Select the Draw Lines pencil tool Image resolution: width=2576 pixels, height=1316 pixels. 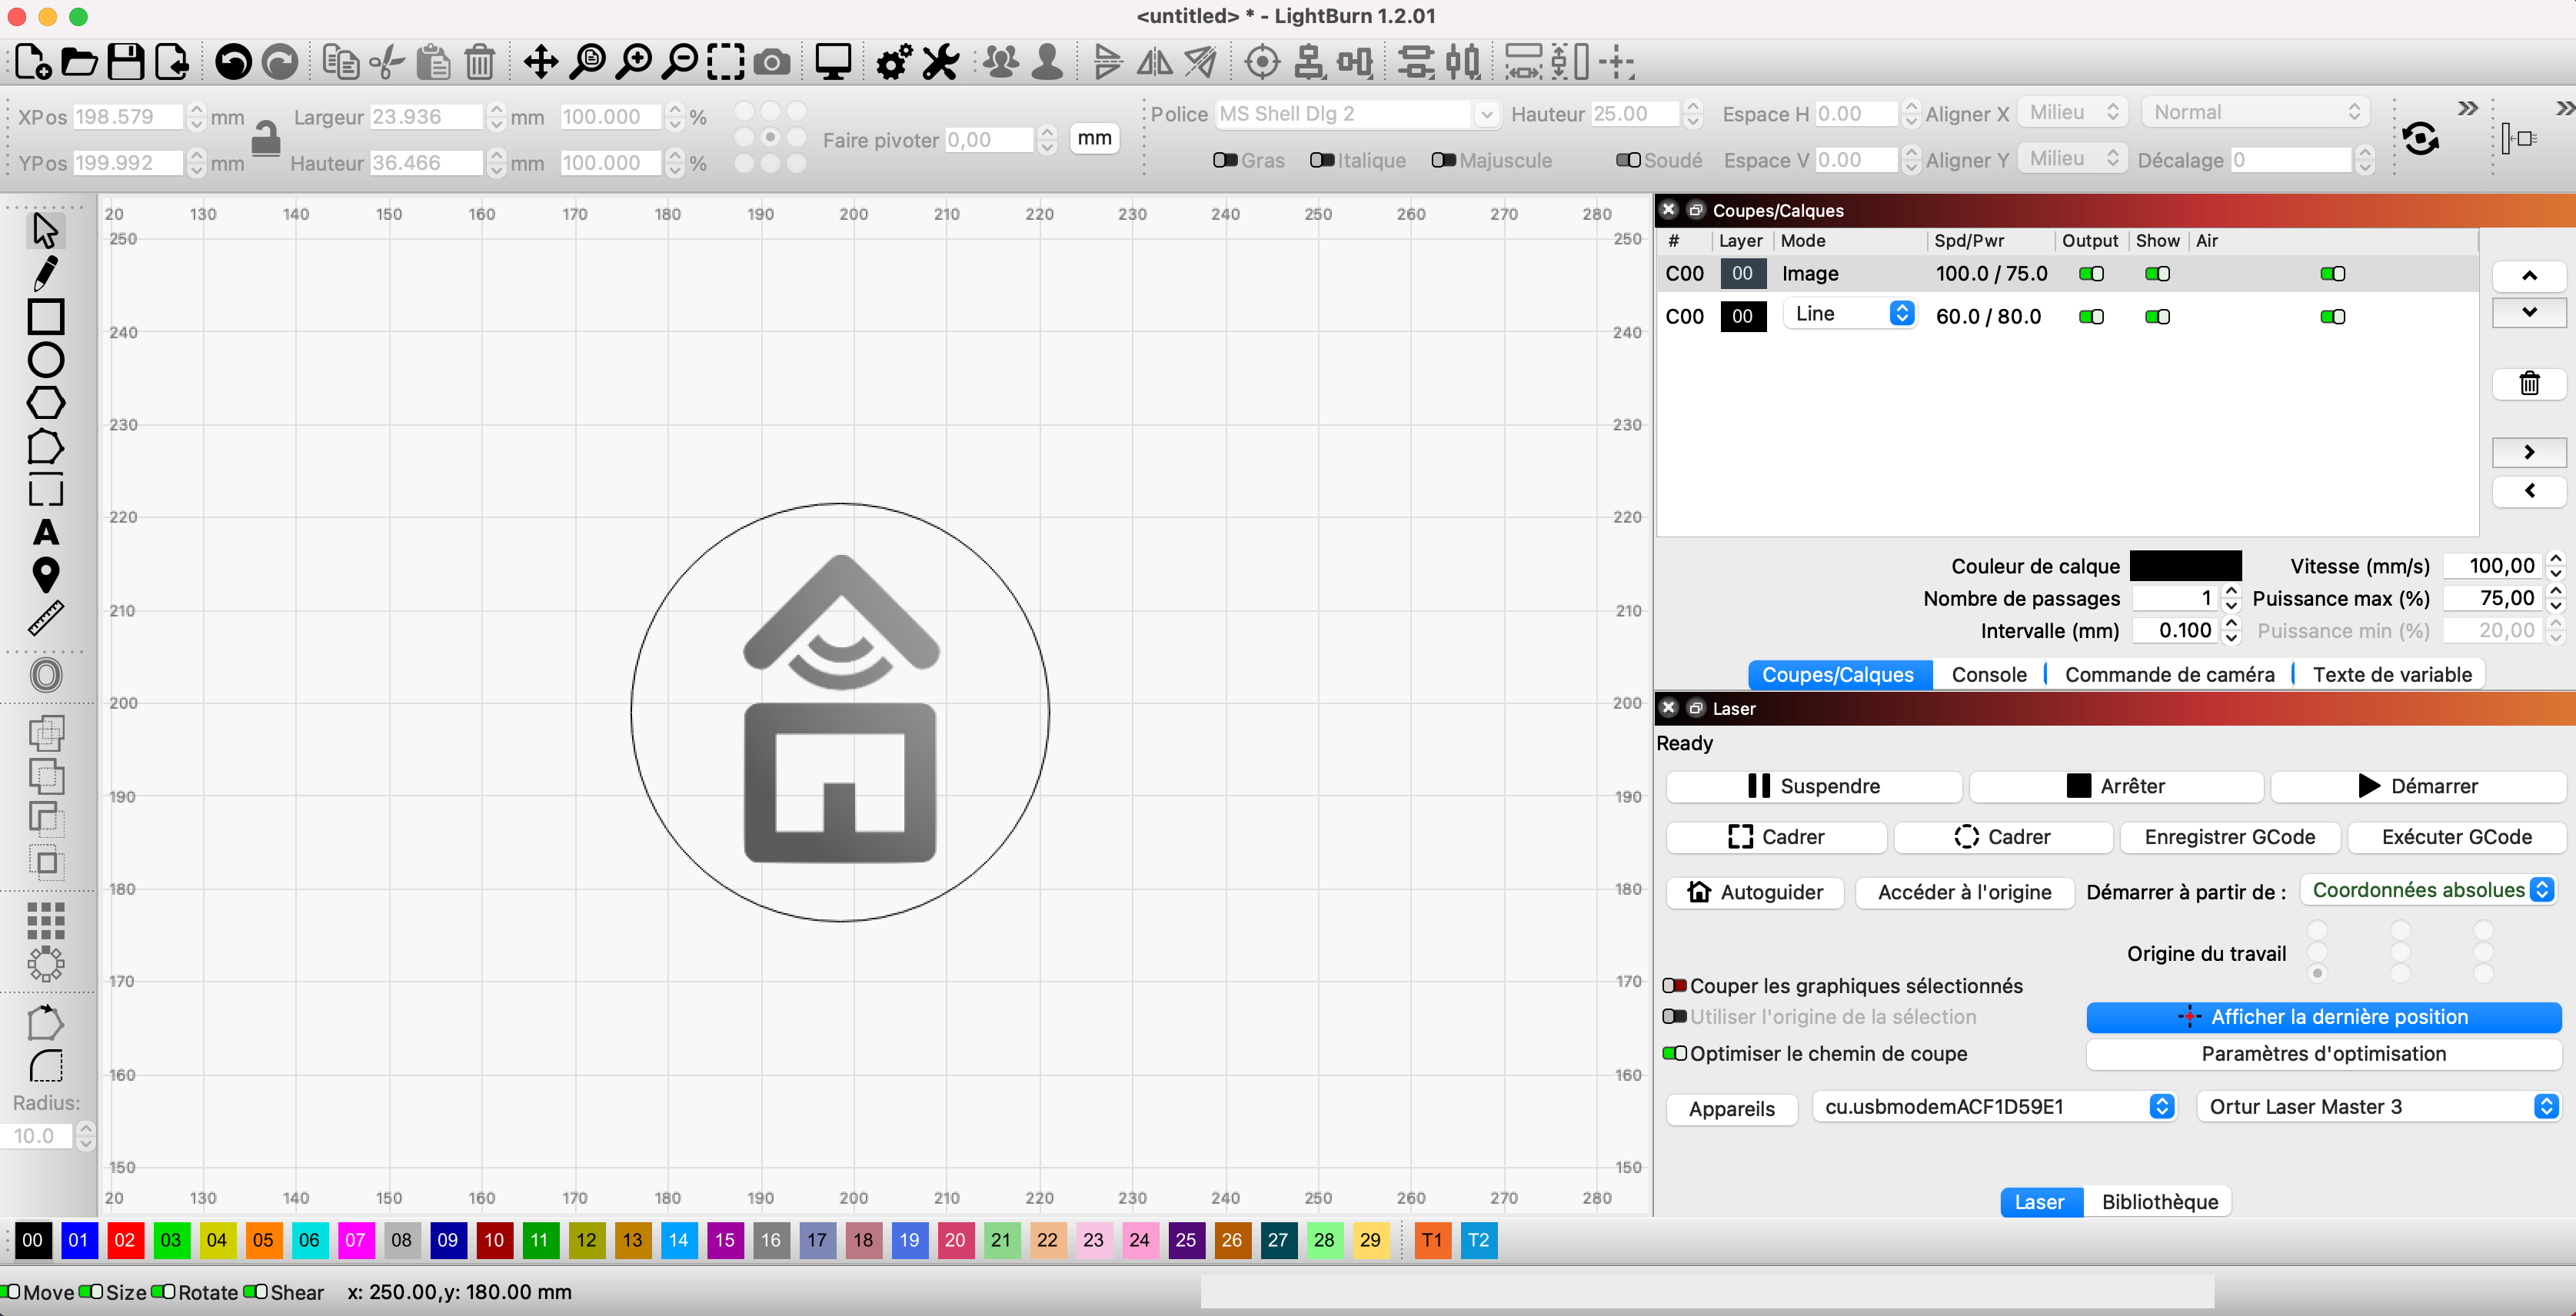45,273
